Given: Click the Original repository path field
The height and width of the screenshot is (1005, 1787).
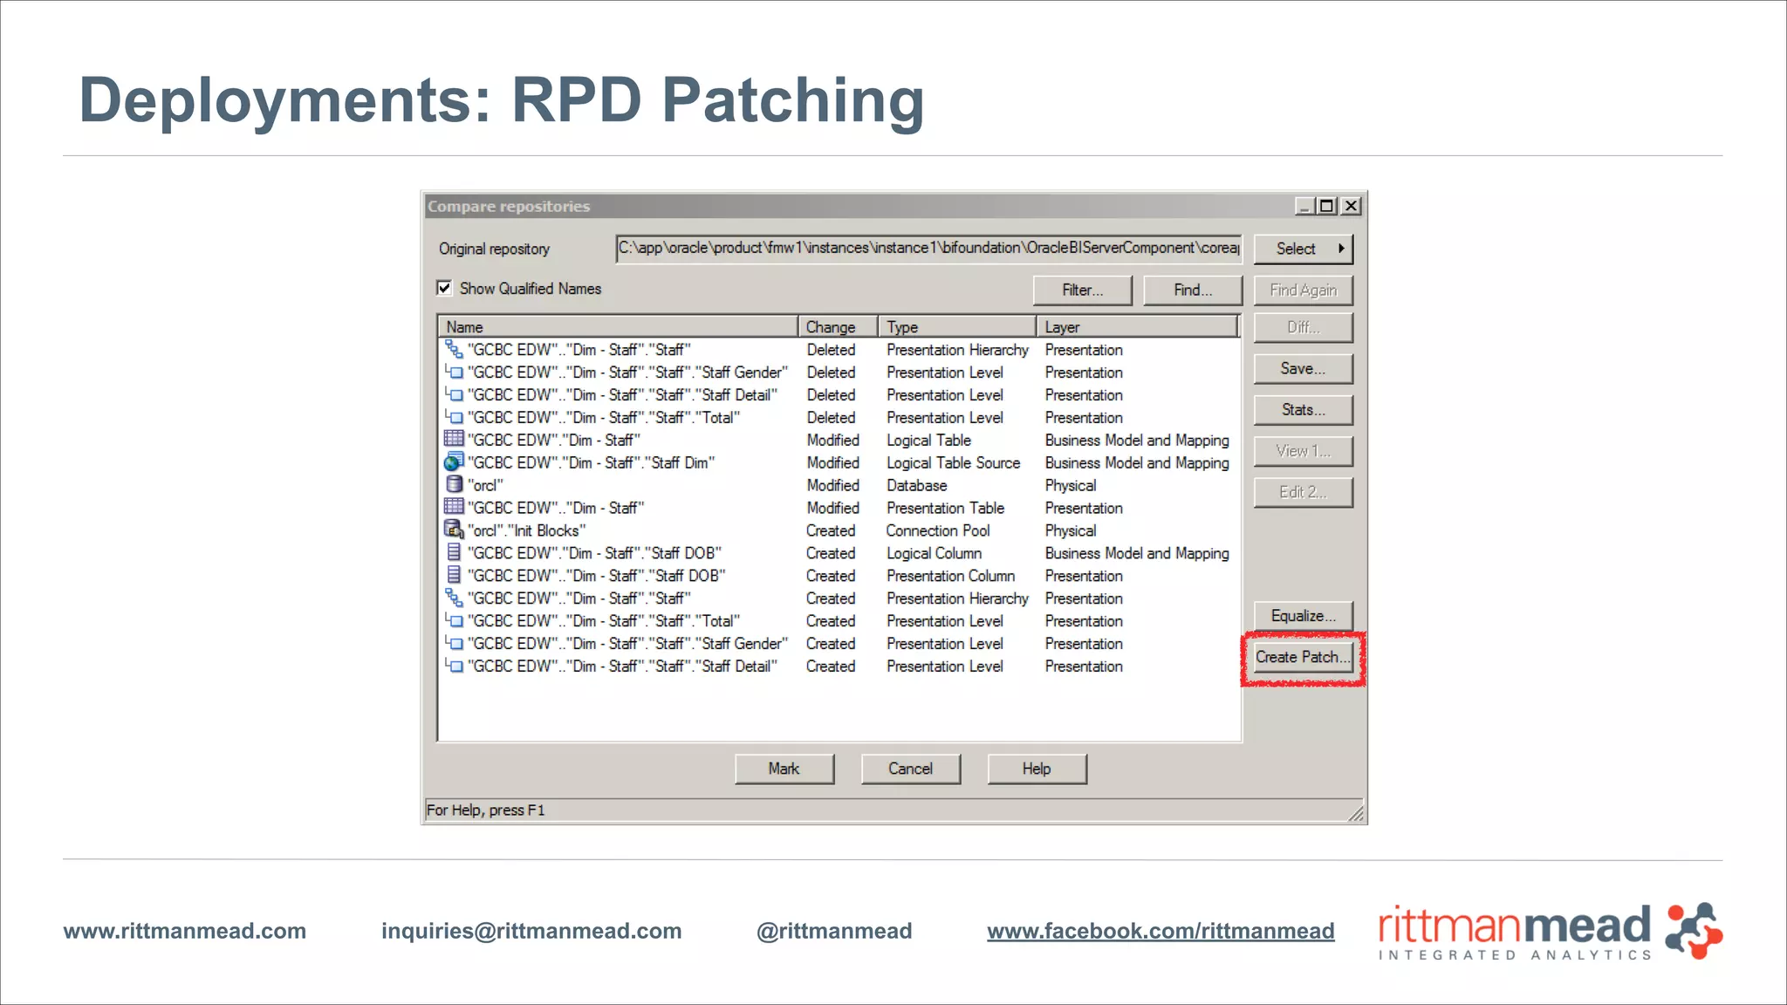Looking at the screenshot, I should click(x=928, y=249).
